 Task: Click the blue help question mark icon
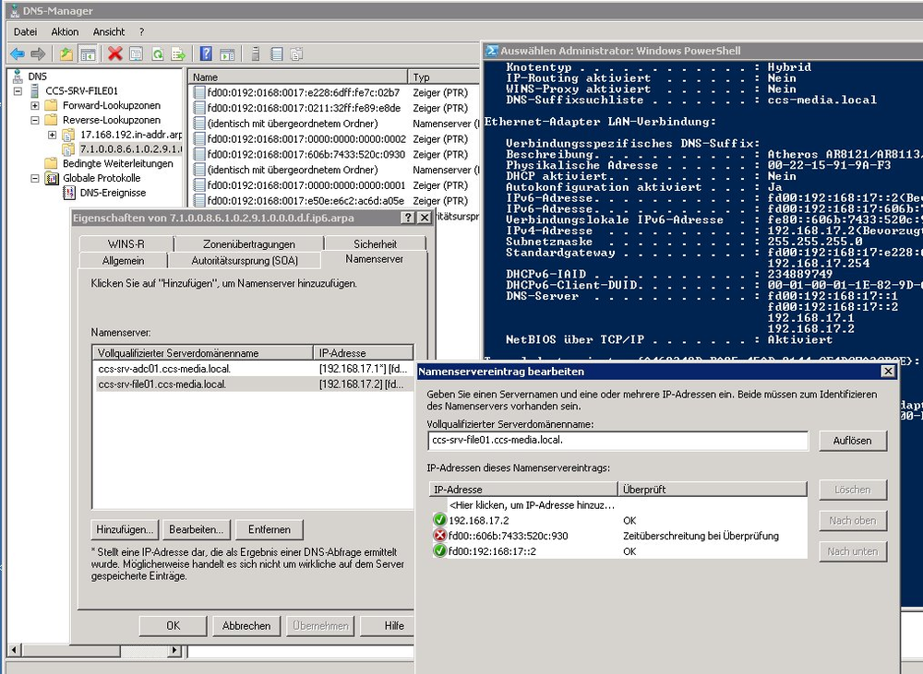click(x=206, y=54)
